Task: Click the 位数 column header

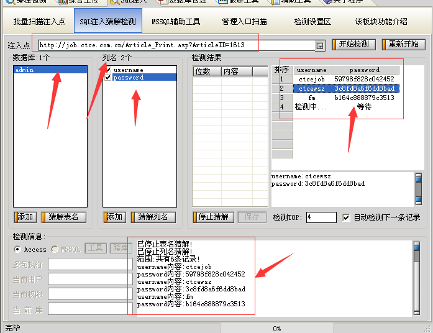Action: [x=207, y=71]
